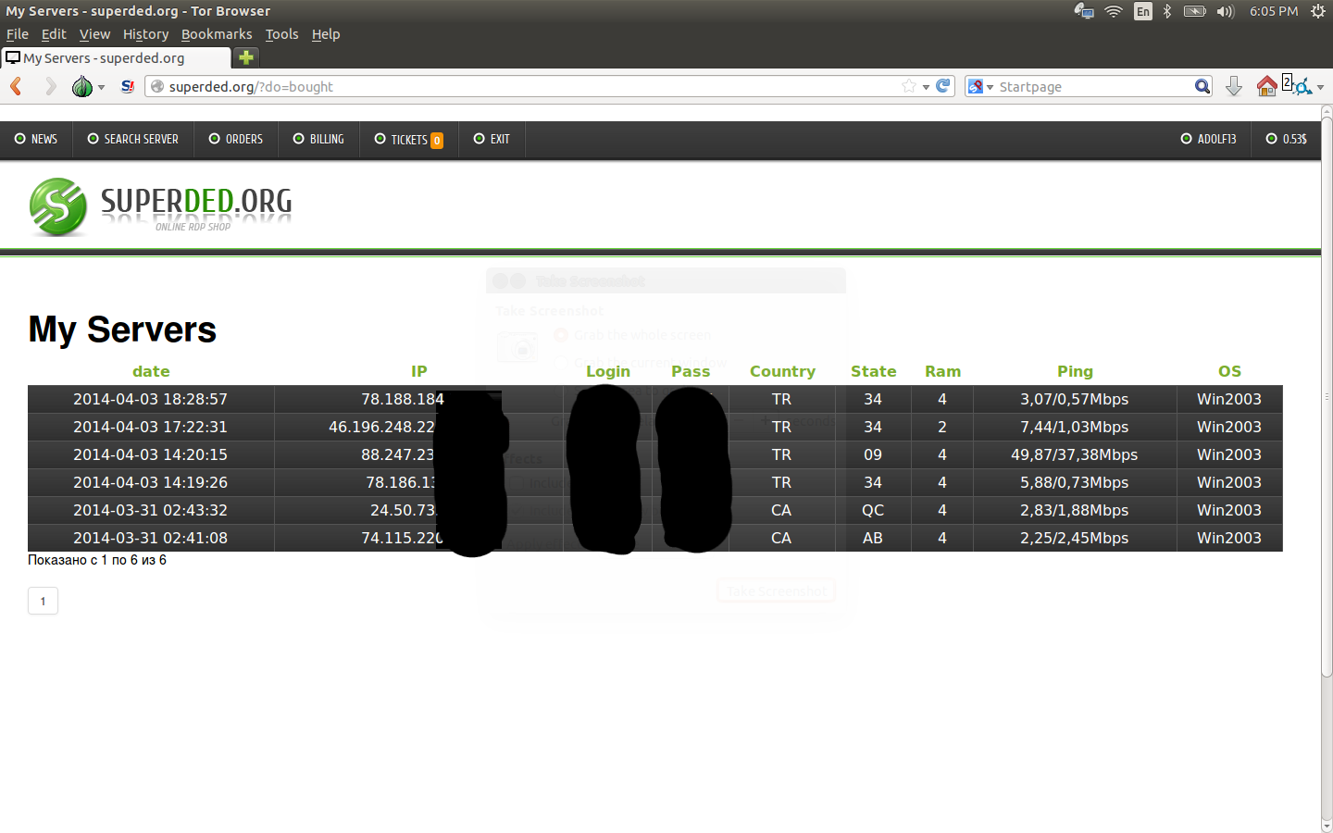This screenshot has width=1333, height=833.
Task: Open URL history dropdown arrow
Action: click(926, 87)
